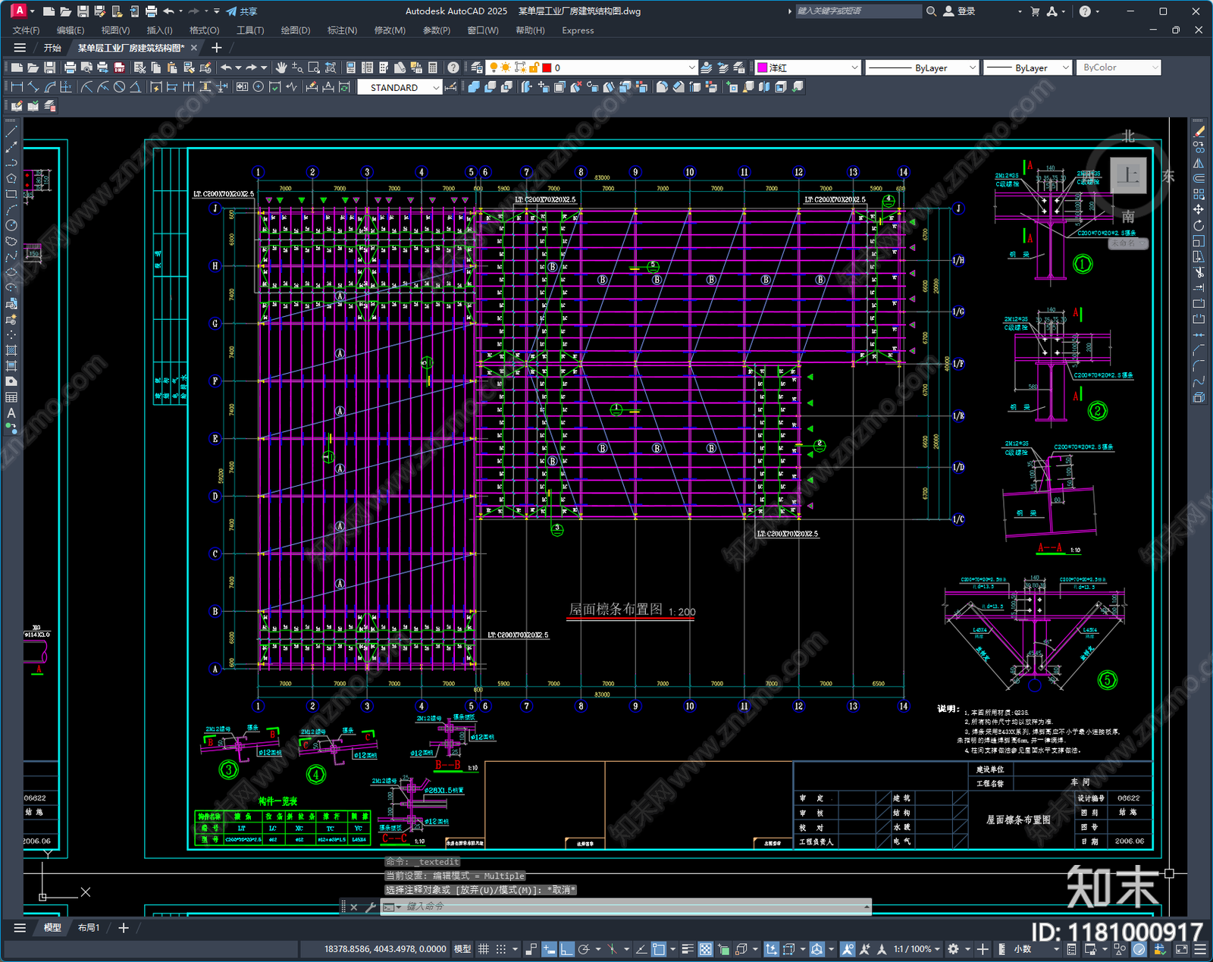Select the Table tool in Draw toolbar
The image size is (1213, 962).
point(11,397)
